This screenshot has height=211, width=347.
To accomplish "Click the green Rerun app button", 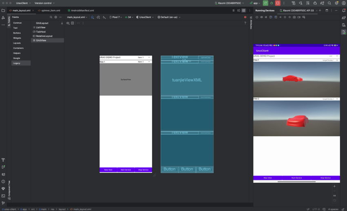I will click(265, 3).
